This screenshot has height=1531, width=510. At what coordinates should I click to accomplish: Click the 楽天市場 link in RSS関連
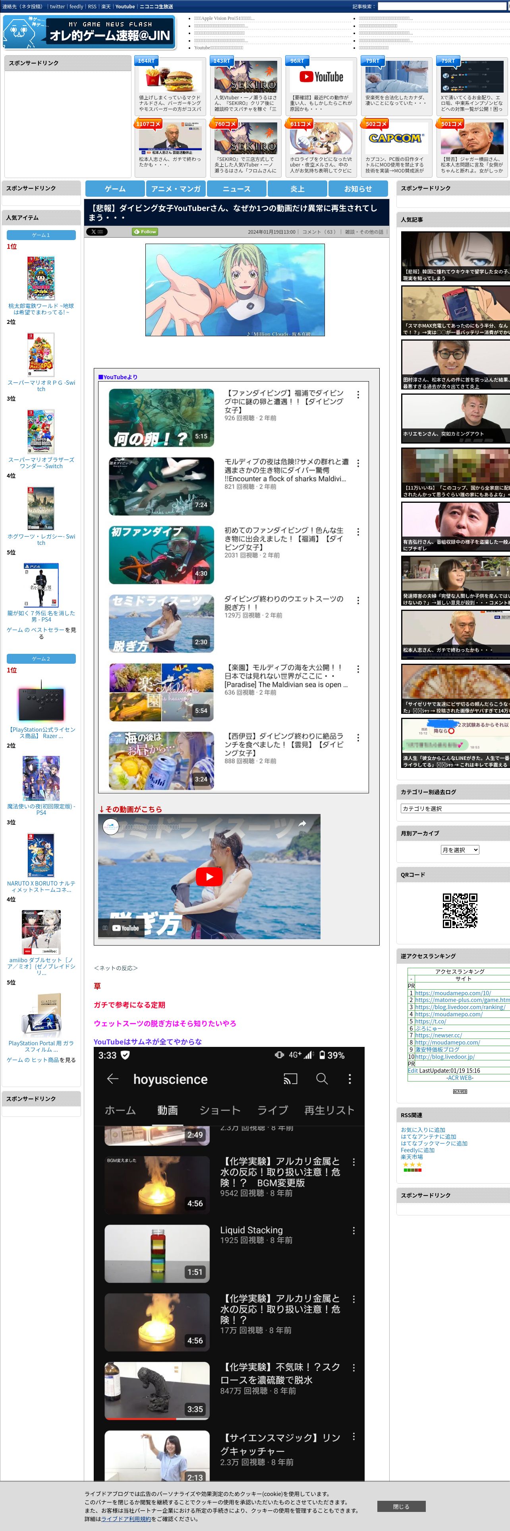pos(411,1157)
